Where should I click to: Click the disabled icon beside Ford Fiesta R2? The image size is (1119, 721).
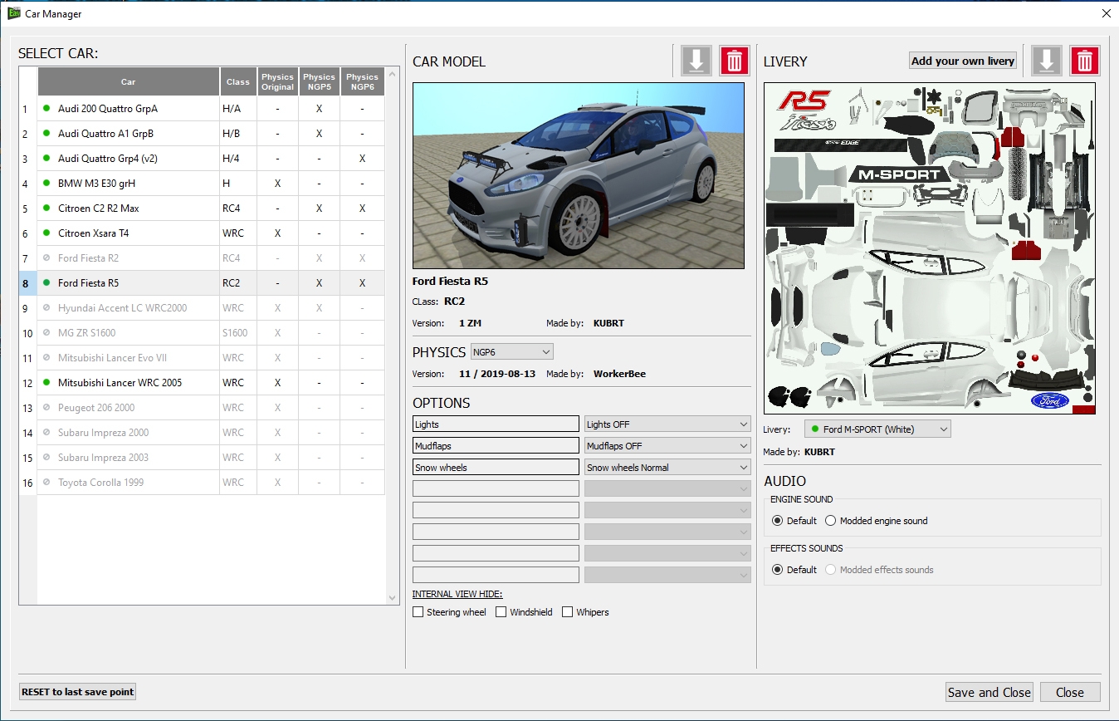point(46,257)
